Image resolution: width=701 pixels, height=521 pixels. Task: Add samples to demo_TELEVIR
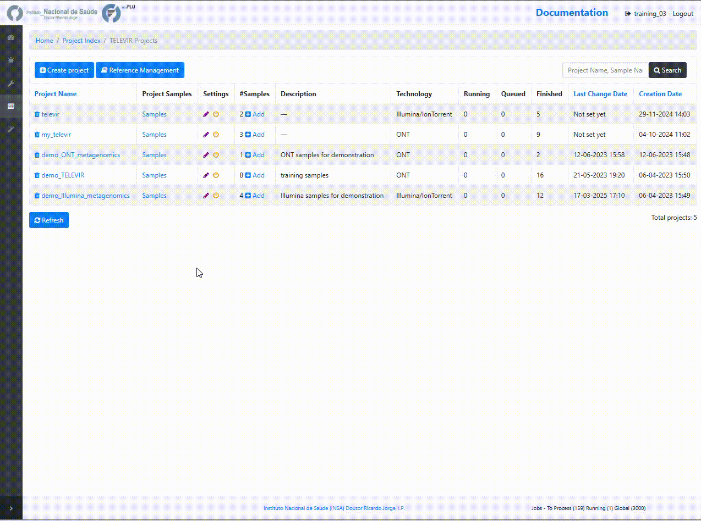click(255, 175)
